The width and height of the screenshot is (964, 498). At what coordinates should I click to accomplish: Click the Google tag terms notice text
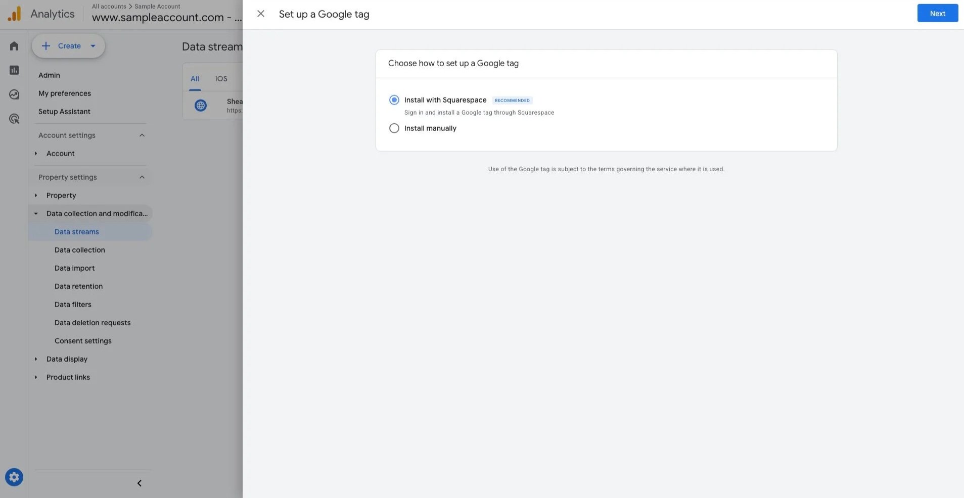pos(606,169)
